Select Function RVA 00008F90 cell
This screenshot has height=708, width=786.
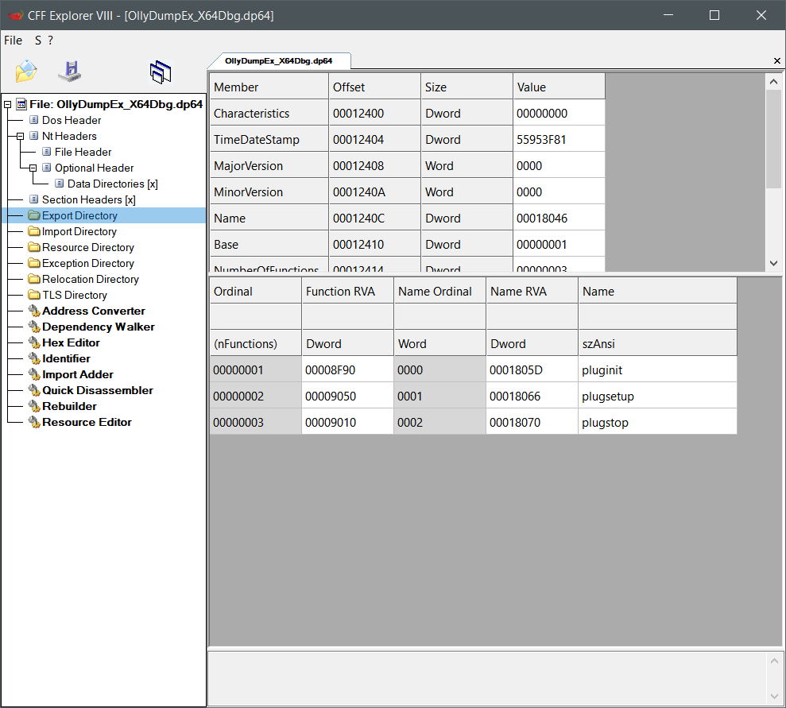347,370
